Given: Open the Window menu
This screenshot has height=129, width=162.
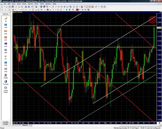Looking at the screenshot, I should pyautogui.click(x=48, y=4).
